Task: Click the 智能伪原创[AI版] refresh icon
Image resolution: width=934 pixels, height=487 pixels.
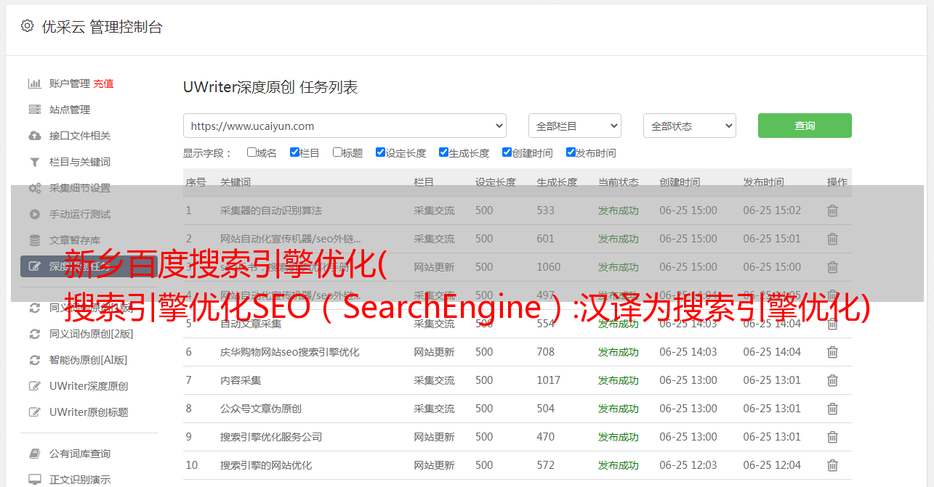Action: tap(34, 360)
